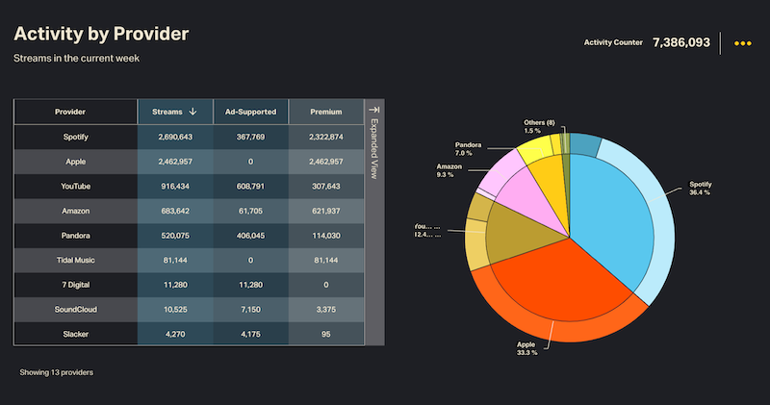770x405 pixels.
Task: Select the Apple provider name cell
Action: (75, 162)
